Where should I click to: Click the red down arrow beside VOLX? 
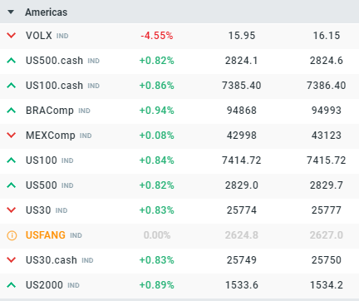click(12, 36)
